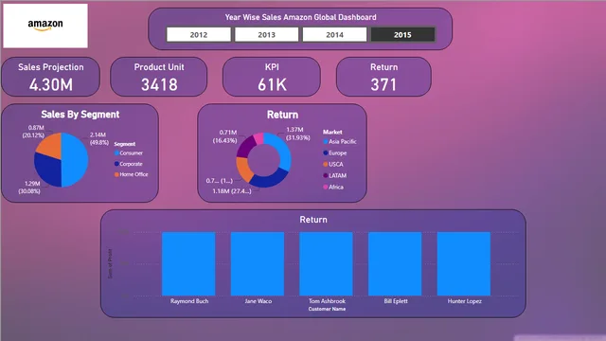
Task: Click the Corporate legend color marker
Action: pyautogui.click(x=116, y=164)
